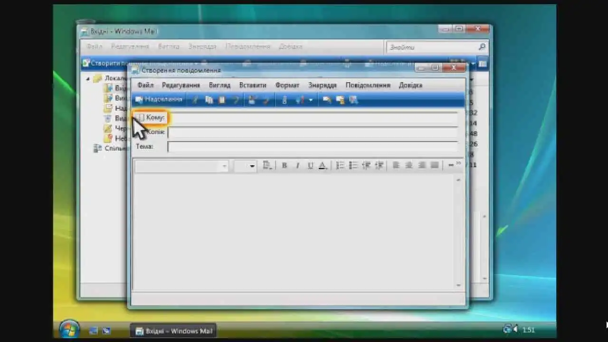Click into the Кому address field

[313, 118]
